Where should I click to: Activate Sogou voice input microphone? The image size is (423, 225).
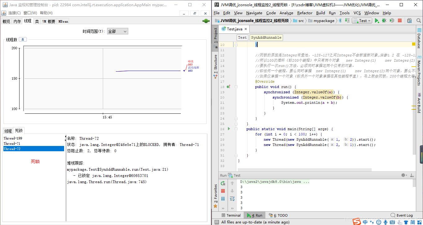pyautogui.click(x=386, y=222)
